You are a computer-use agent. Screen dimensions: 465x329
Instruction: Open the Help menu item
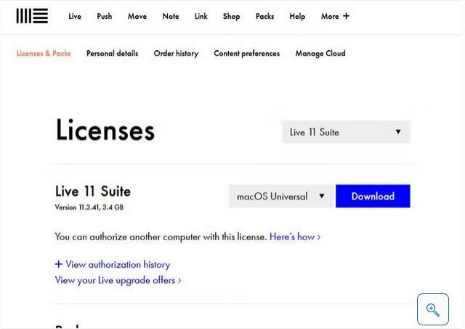[x=297, y=16]
